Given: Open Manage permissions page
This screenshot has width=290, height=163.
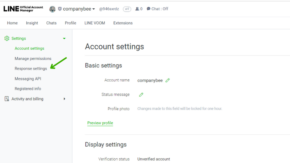Looking at the screenshot, I should 33,59.
